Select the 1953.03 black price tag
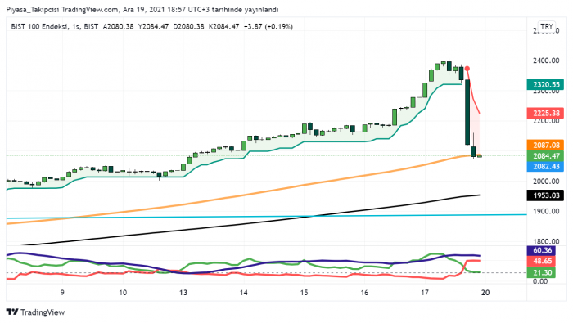 (545, 195)
